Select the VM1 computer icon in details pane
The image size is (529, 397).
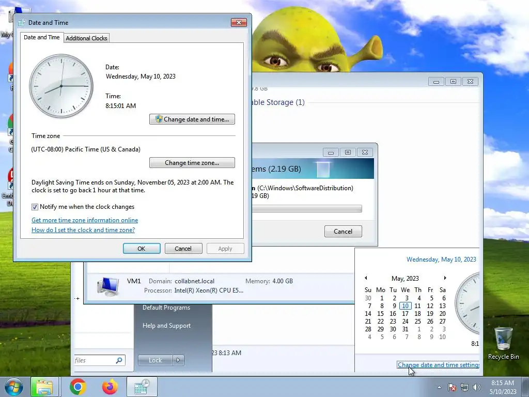(x=108, y=286)
